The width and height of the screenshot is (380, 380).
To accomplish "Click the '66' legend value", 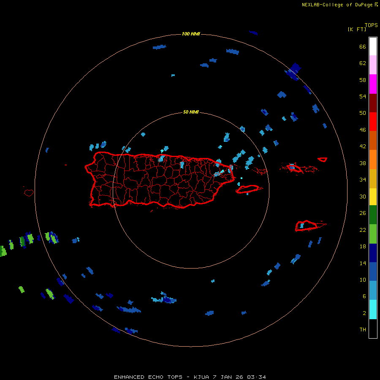I will click(x=363, y=46).
